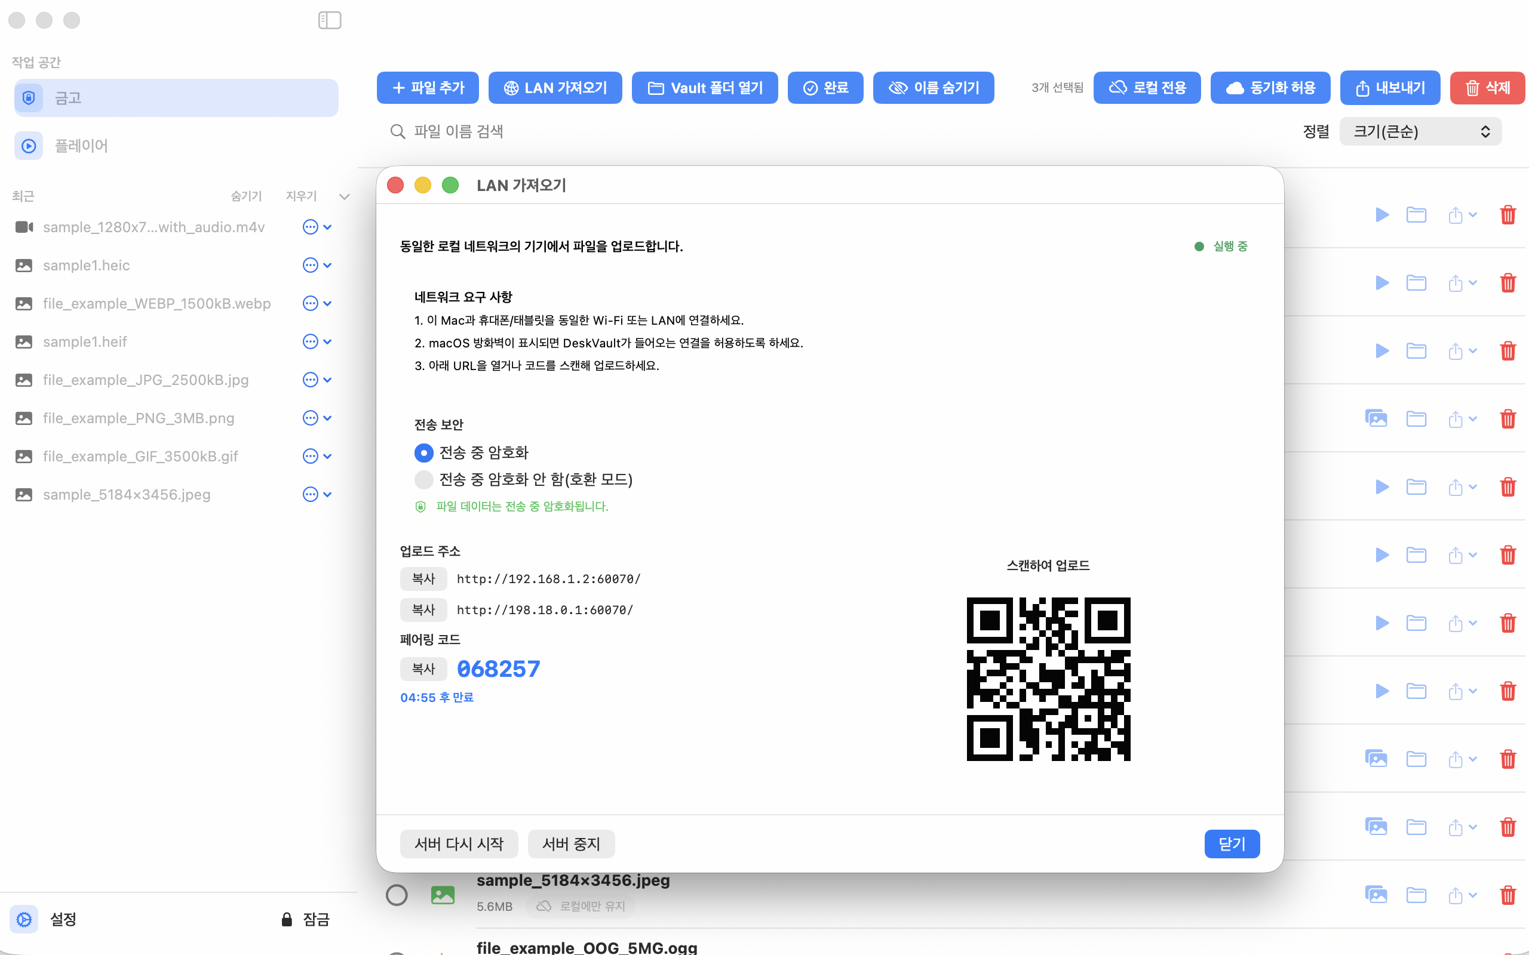Collapse the 최근 section with its chevron

[345, 196]
